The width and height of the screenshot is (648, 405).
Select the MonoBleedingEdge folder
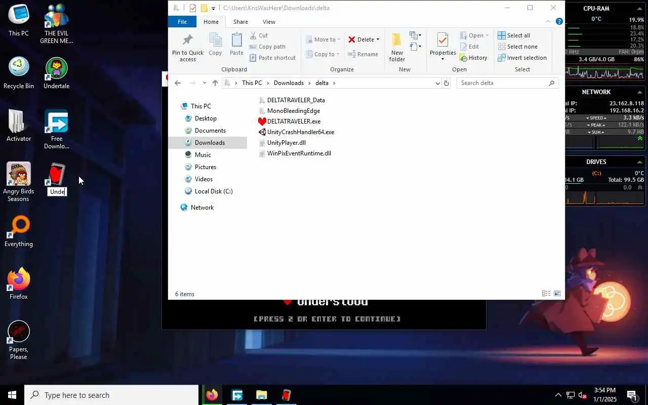click(x=289, y=111)
